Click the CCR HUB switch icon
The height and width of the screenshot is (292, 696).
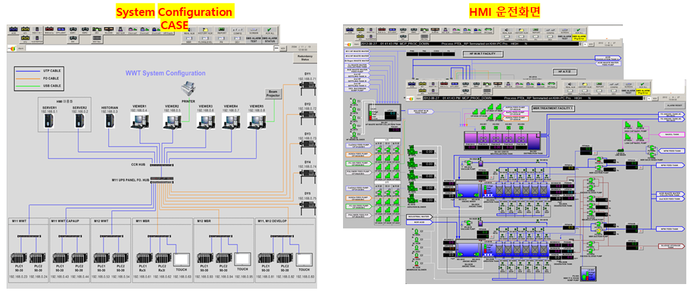(x=162, y=166)
